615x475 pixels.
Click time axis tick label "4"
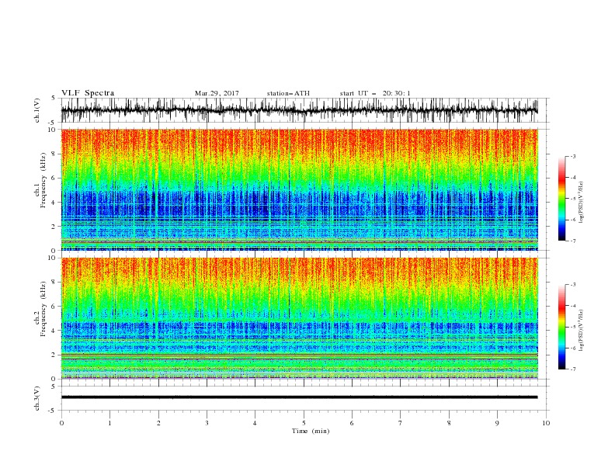coord(255,423)
